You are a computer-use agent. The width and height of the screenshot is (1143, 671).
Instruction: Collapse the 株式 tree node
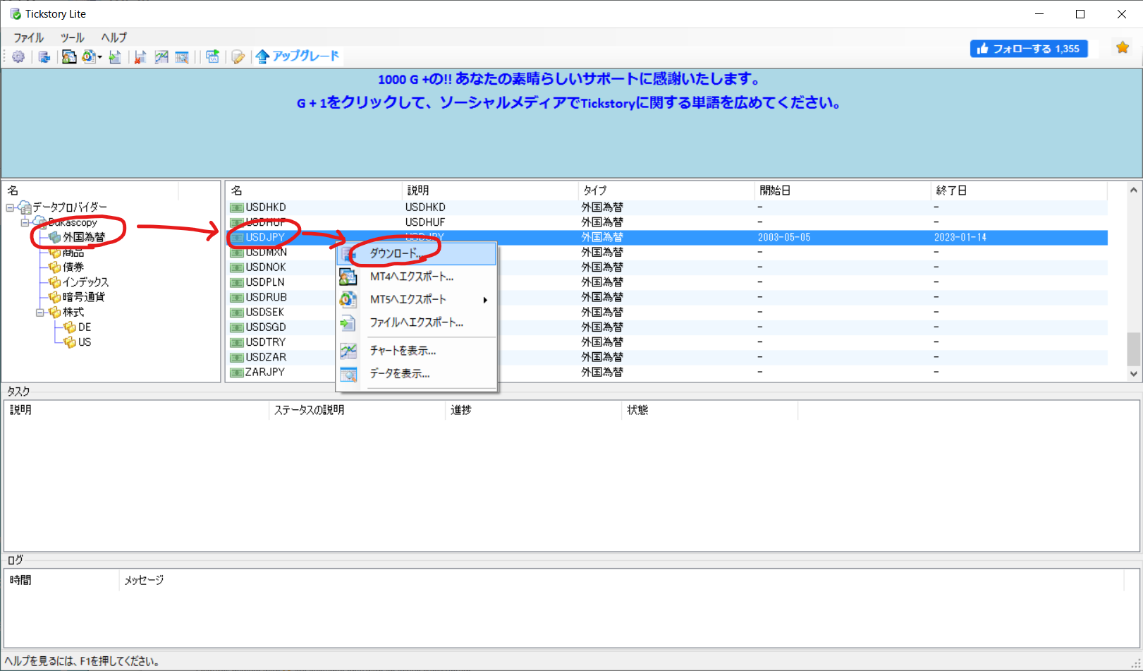pos(40,312)
